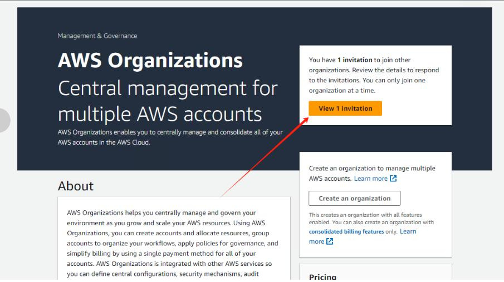The width and height of the screenshot is (504, 282).
Task: Click external link icon after first Learn more
Action: [x=393, y=179]
